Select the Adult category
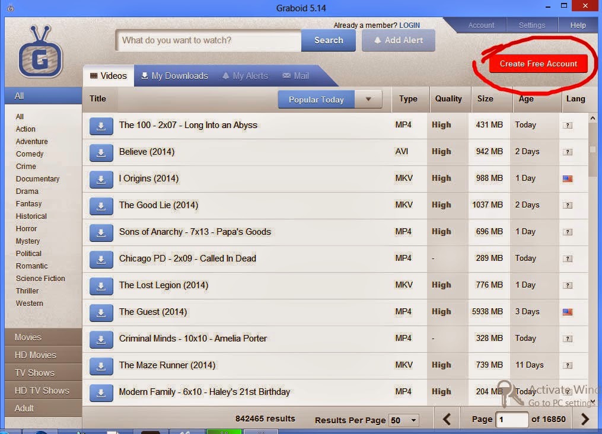Screen dimensions: 602x434 tap(43, 409)
